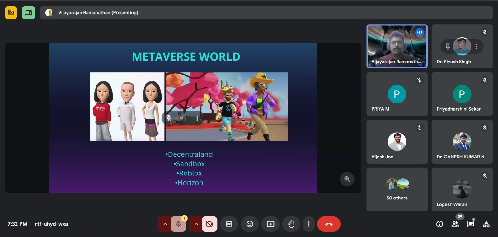The image size is (498, 237).
Task: Toggle the muted microphone button
Action: click(x=178, y=224)
